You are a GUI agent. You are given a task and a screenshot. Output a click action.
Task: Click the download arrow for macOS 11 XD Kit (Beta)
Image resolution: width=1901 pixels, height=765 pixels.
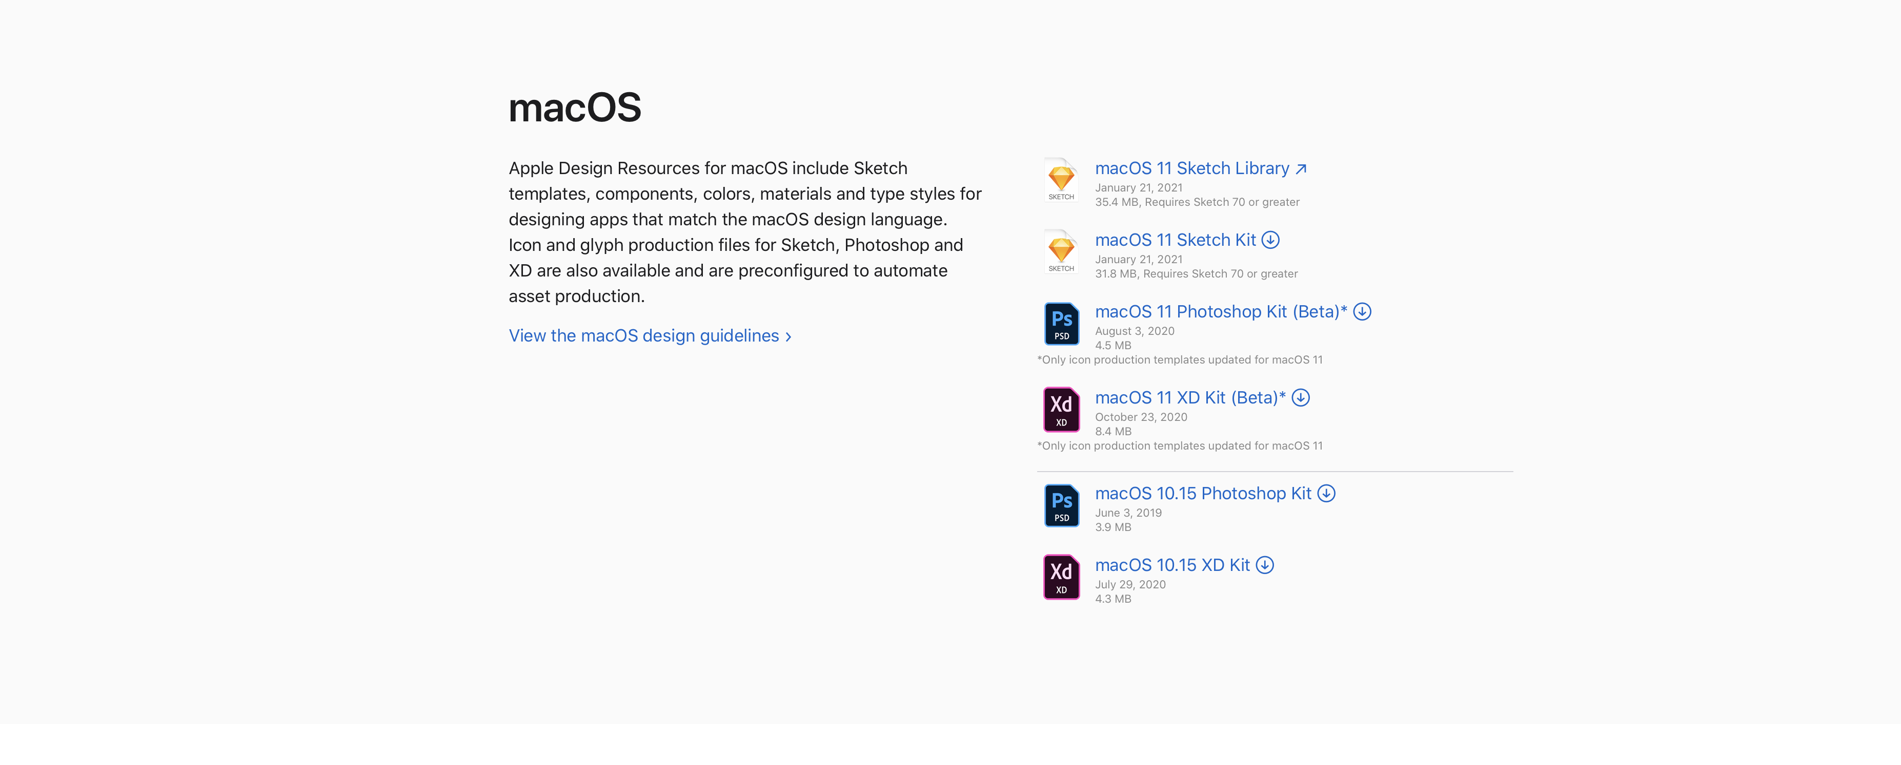[1301, 398]
